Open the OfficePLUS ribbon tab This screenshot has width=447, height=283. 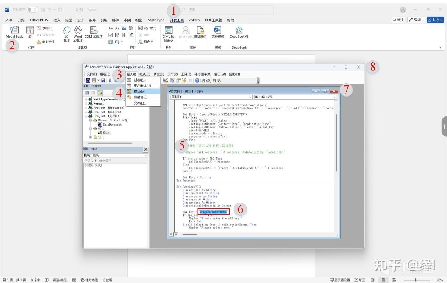[x=39, y=20]
